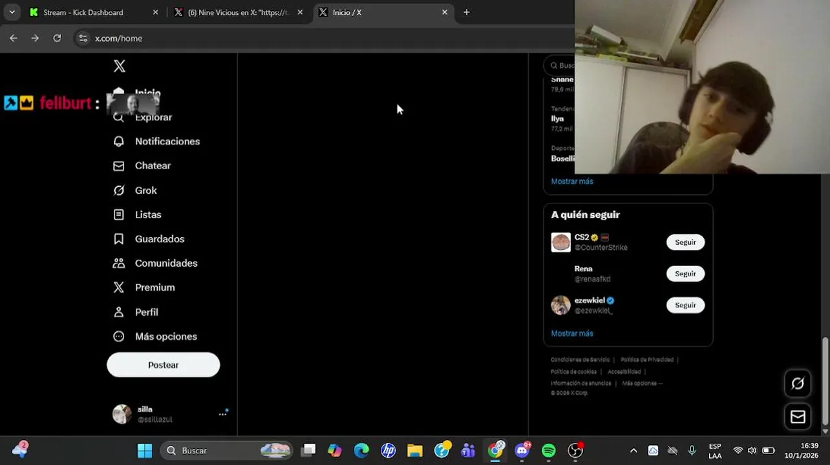Open OBS Studio from the taskbar
830x465 pixels.
tap(575, 450)
